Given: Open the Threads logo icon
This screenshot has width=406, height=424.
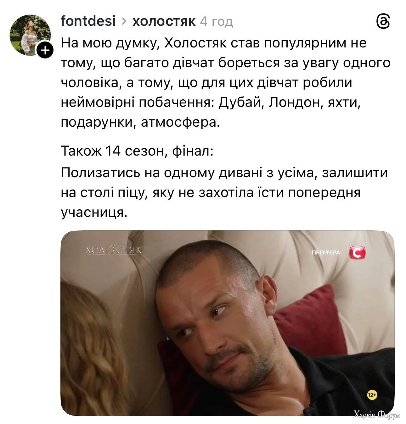Looking at the screenshot, I should [383, 22].
